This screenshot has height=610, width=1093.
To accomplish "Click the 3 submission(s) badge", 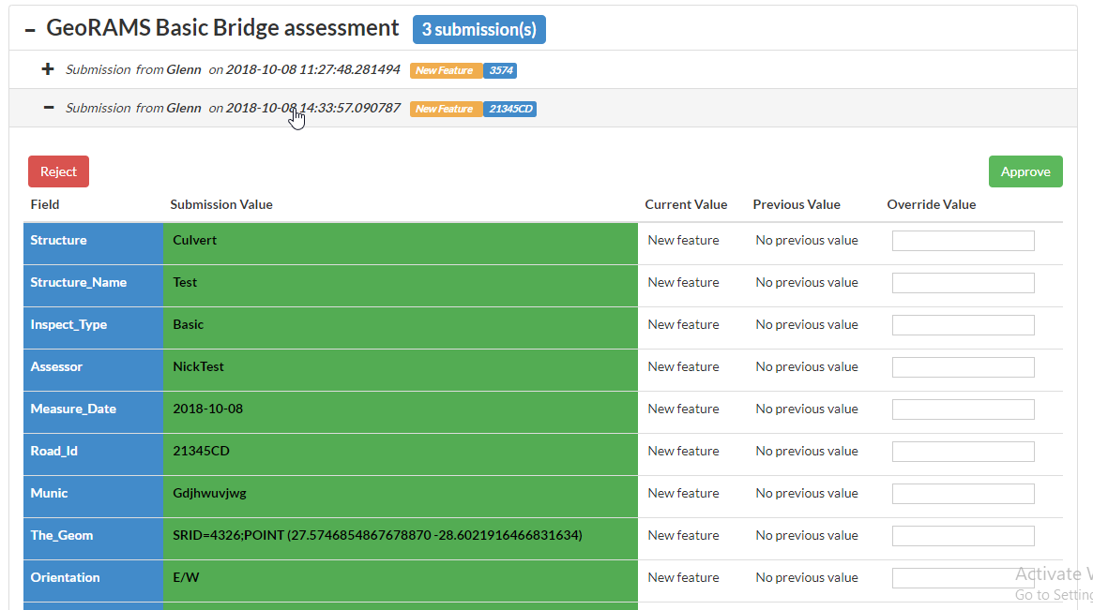I will pyautogui.click(x=478, y=29).
